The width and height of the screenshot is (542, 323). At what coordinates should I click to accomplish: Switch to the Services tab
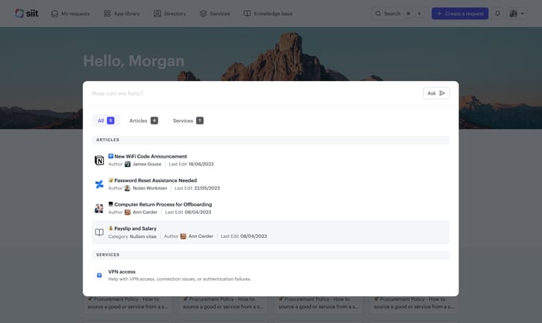(187, 121)
